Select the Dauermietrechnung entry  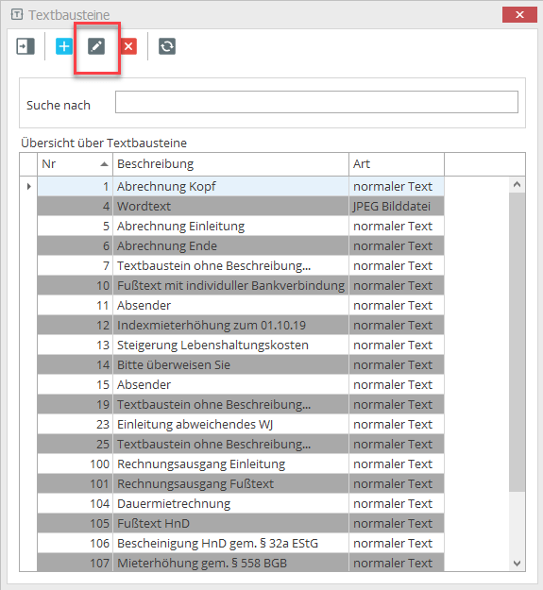[x=241, y=503]
